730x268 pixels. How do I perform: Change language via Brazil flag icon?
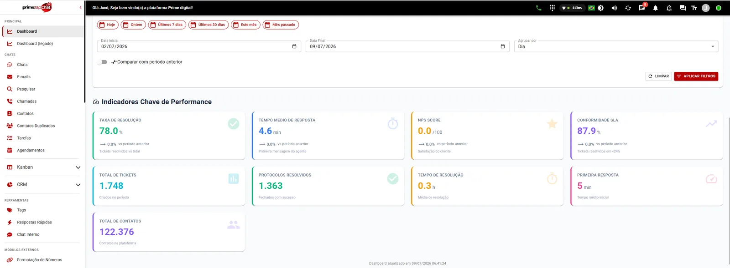591,8
